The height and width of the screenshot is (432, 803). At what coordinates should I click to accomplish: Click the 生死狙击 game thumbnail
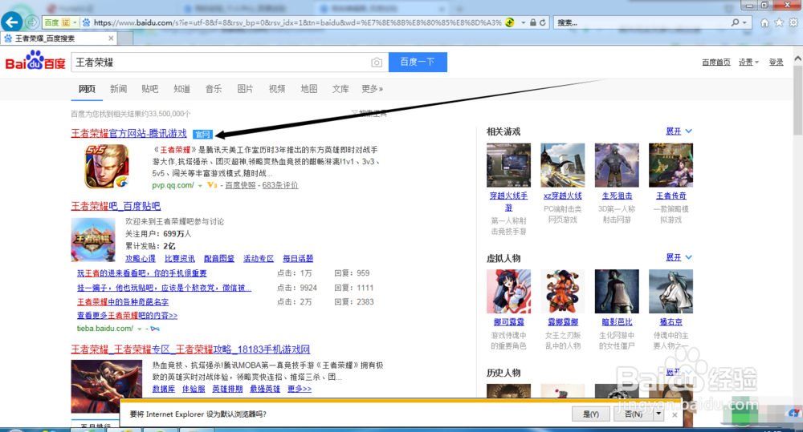(617, 165)
